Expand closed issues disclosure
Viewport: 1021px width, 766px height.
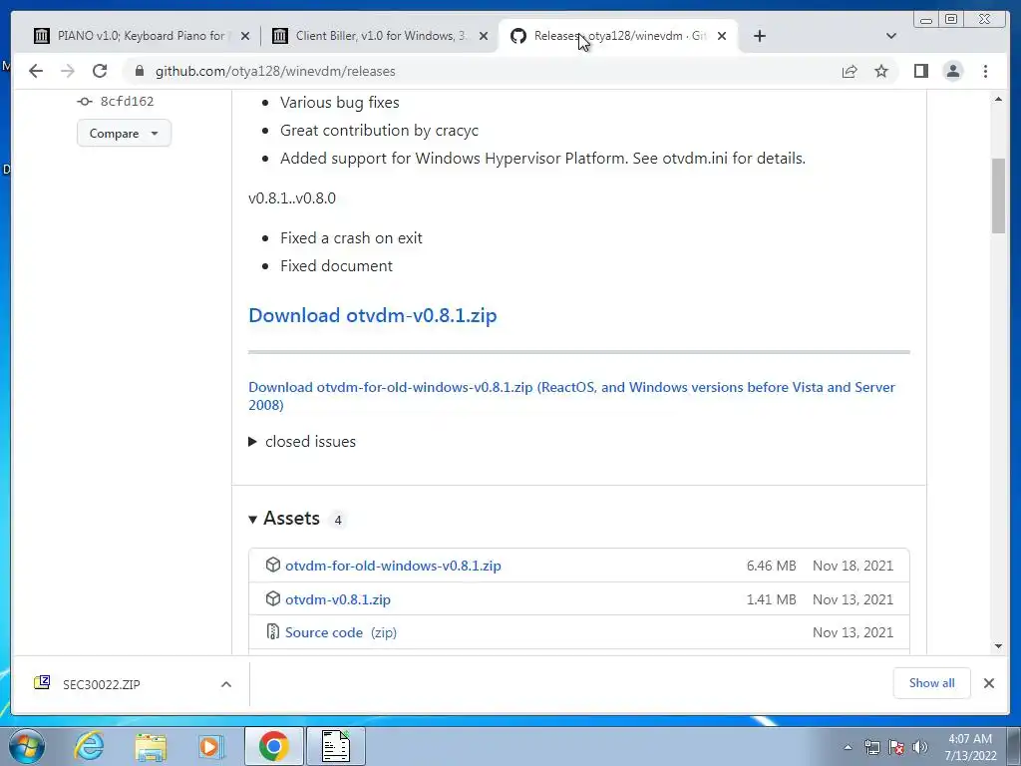[x=302, y=442]
